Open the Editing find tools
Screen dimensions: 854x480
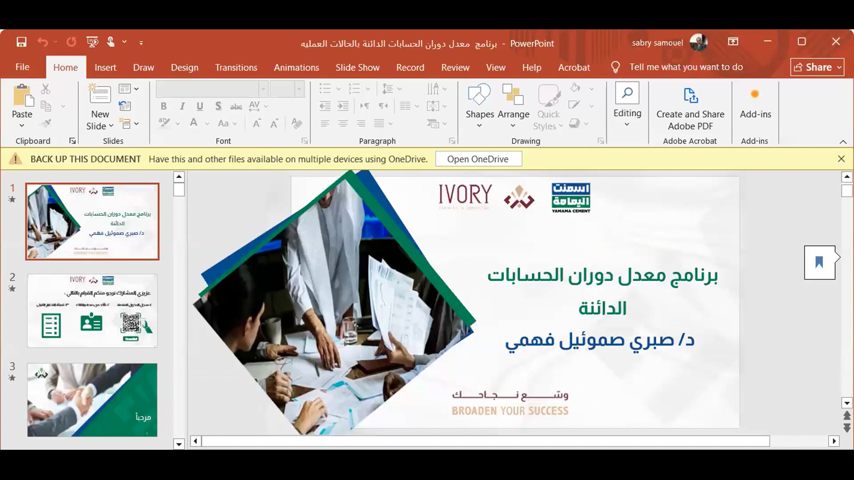(x=627, y=105)
